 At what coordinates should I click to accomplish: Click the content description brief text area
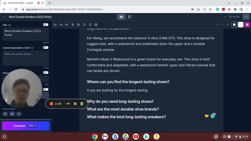point(25,58)
